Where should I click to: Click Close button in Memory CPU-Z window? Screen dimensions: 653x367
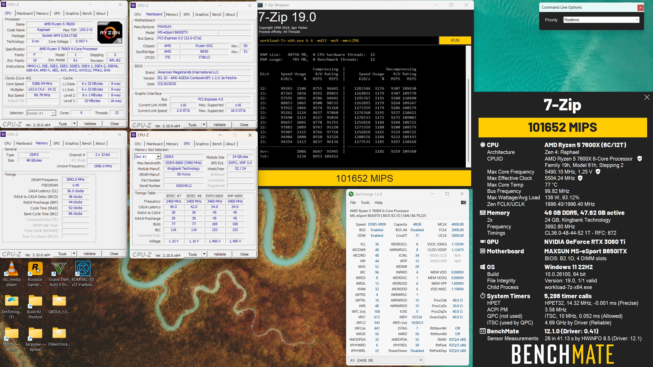click(114, 254)
